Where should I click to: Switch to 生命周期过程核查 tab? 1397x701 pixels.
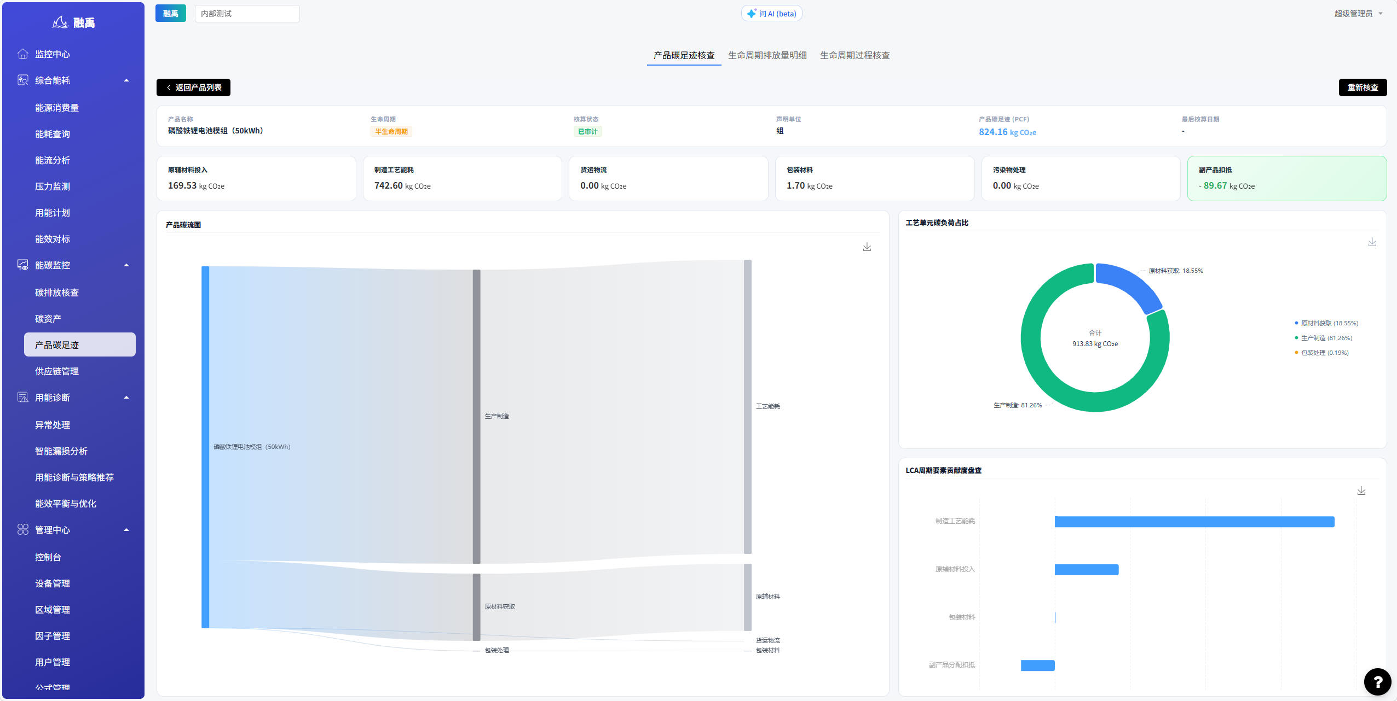[x=855, y=55]
